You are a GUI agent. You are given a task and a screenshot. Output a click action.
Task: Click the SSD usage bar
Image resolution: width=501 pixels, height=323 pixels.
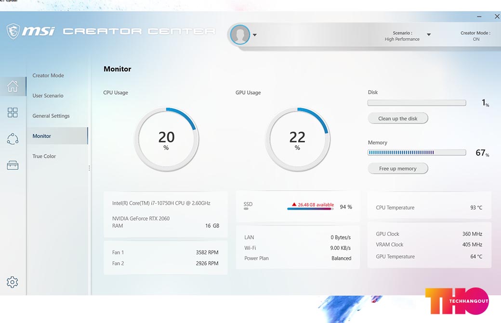pyautogui.click(x=310, y=209)
